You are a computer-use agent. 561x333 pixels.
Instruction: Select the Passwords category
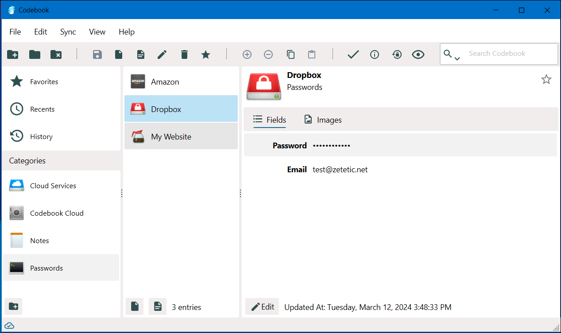[x=61, y=268]
